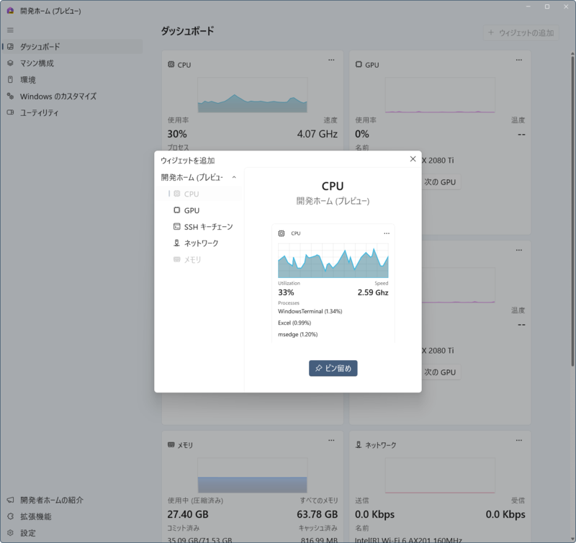This screenshot has width=576, height=543.
Task: Minimize the 開発ホーム window
Action: click(x=528, y=6)
